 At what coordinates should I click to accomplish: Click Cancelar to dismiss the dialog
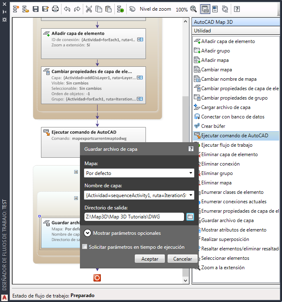click(x=182, y=259)
